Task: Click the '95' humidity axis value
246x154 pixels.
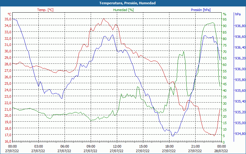Action: (x=225, y=19)
